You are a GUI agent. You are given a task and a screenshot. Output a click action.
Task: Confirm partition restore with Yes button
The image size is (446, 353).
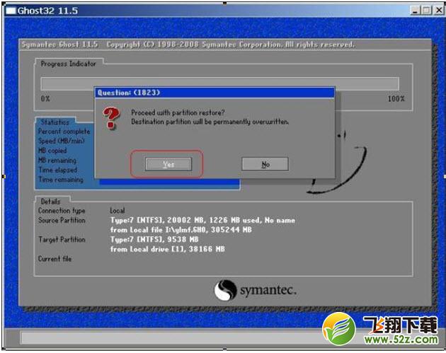[168, 164]
